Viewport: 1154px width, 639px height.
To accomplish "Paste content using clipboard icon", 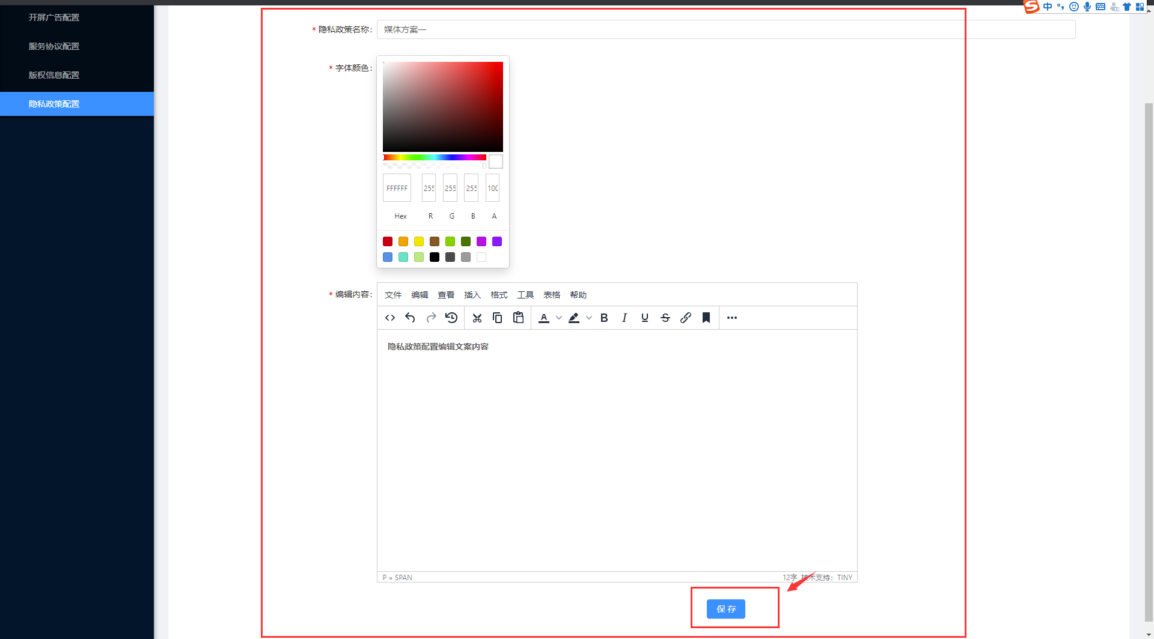I will 518,318.
